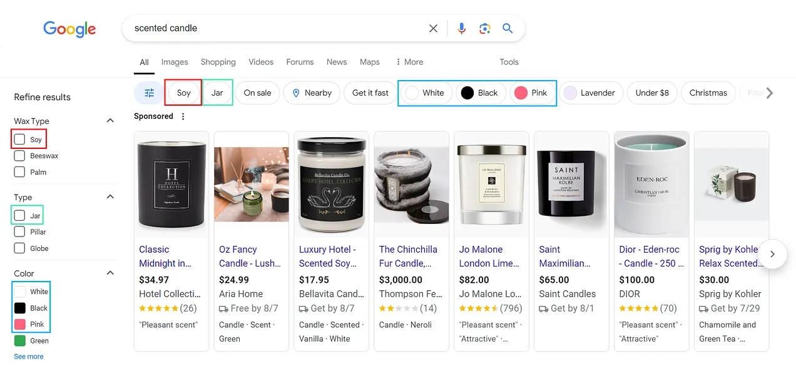
Task: Start voice search with microphone icon
Action: click(462, 28)
